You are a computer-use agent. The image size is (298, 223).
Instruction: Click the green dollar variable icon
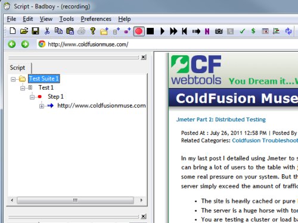pos(253,31)
